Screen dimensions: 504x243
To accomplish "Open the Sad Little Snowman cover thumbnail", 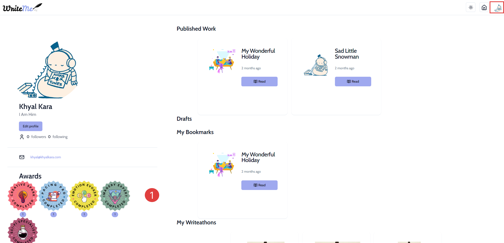I will 316,65.
